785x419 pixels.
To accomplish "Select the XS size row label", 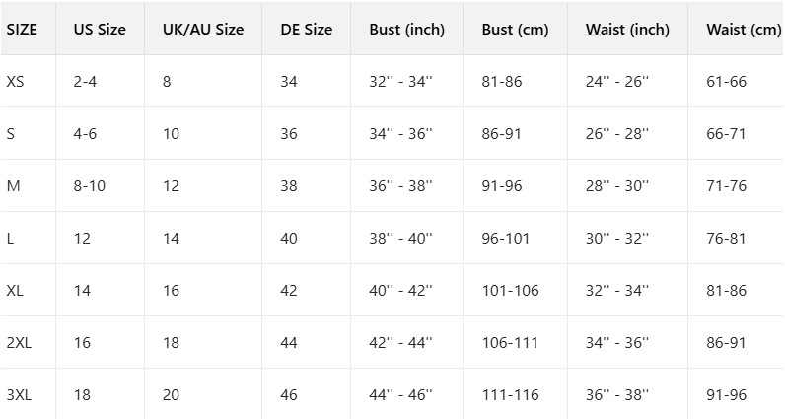I will tap(16, 81).
